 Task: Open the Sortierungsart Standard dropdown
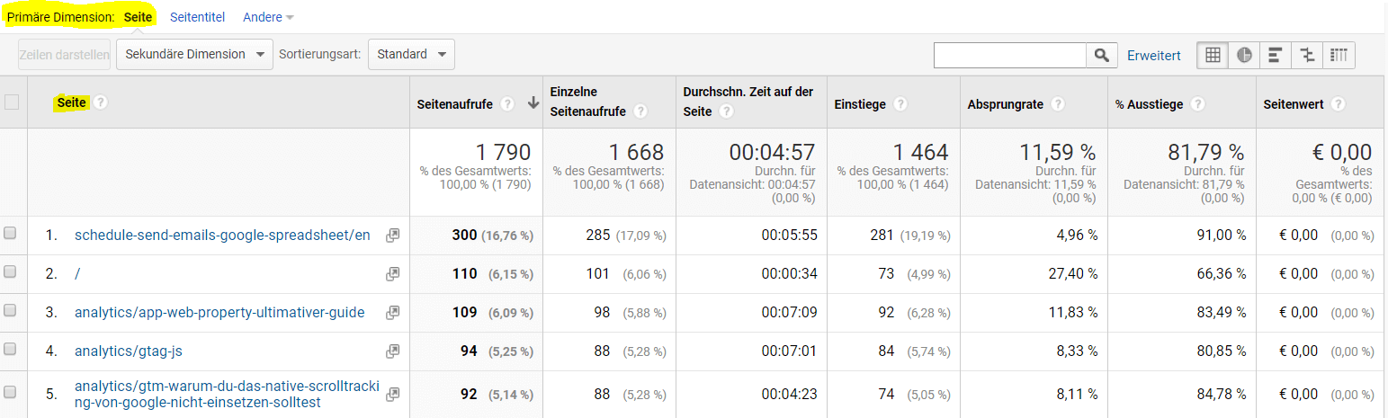pyautogui.click(x=411, y=55)
